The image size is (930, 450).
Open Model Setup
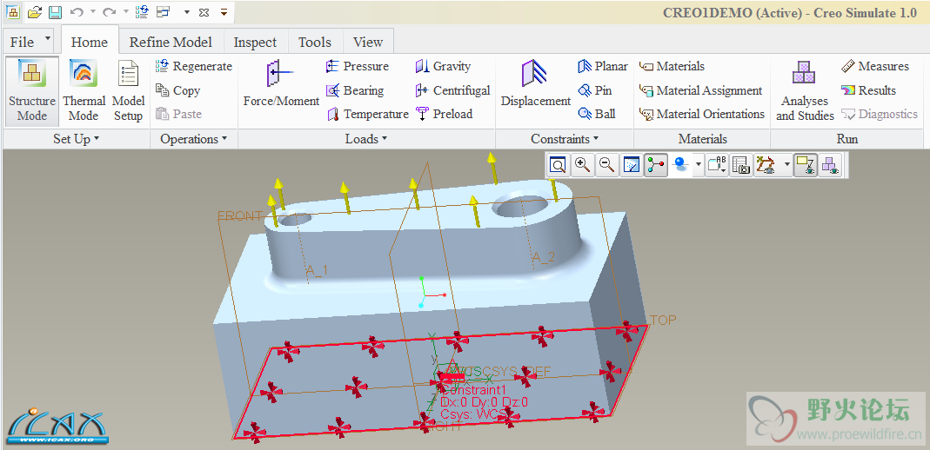click(128, 90)
